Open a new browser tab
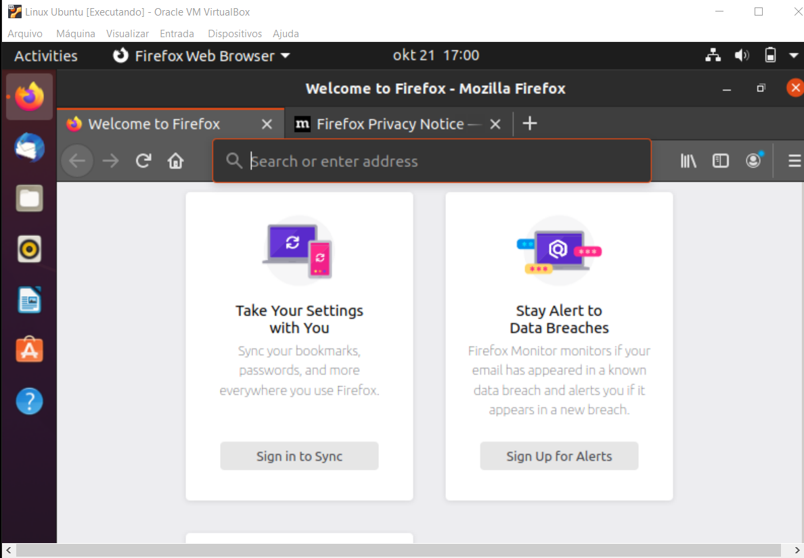This screenshot has width=804, height=558. 530,124
